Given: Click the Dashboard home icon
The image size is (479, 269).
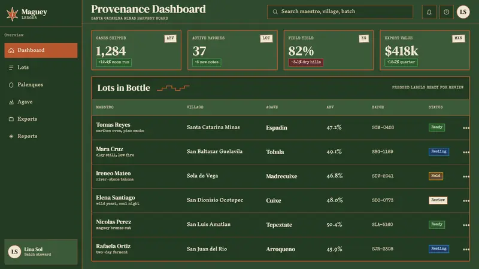Looking at the screenshot, I should [x=11, y=50].
